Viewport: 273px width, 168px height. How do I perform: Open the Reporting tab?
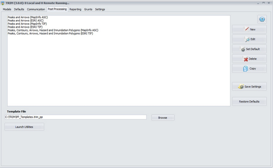76,9
